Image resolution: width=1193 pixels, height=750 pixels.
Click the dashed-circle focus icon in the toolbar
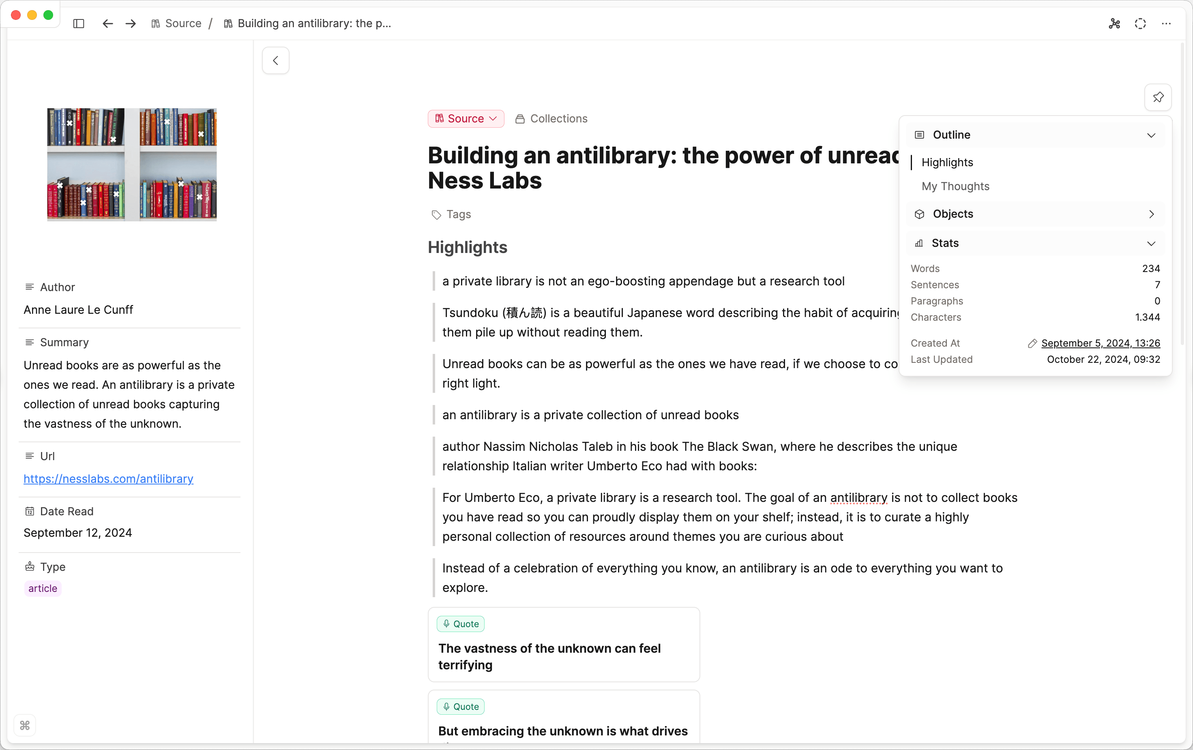[1140, 23]
